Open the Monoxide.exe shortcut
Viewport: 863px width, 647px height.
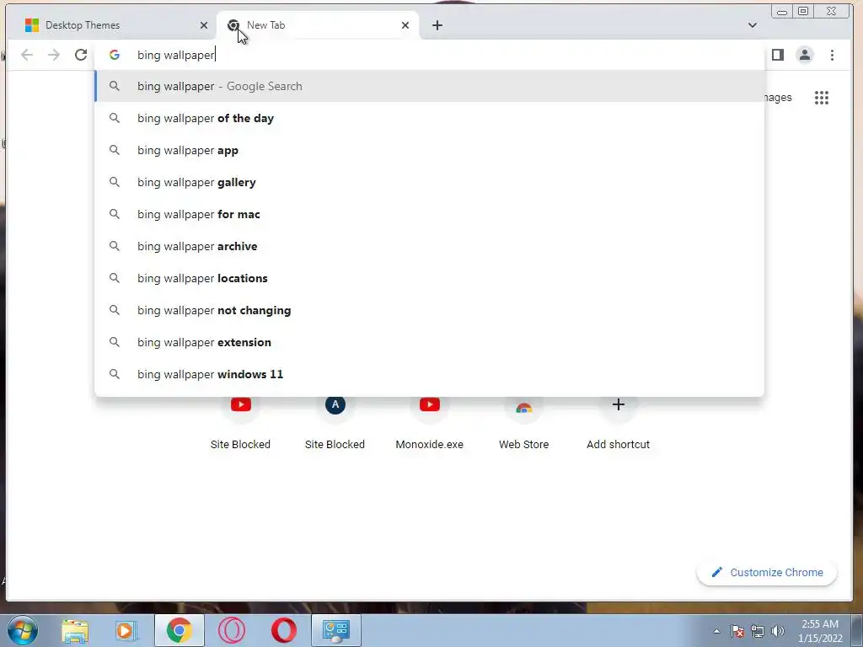tap(429, 423)
